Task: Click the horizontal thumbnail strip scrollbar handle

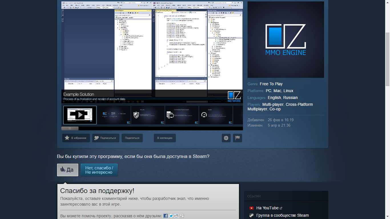Action: (70, 129)
